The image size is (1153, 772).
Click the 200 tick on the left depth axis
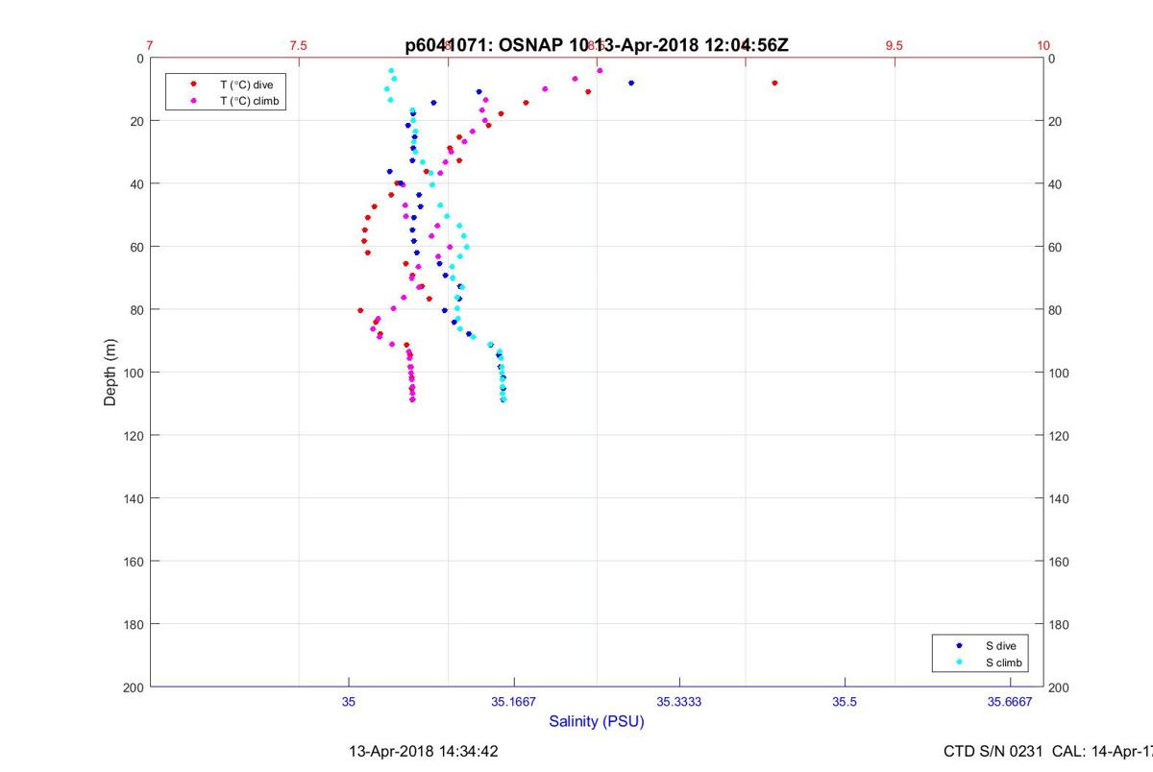(x=133, y=688)
